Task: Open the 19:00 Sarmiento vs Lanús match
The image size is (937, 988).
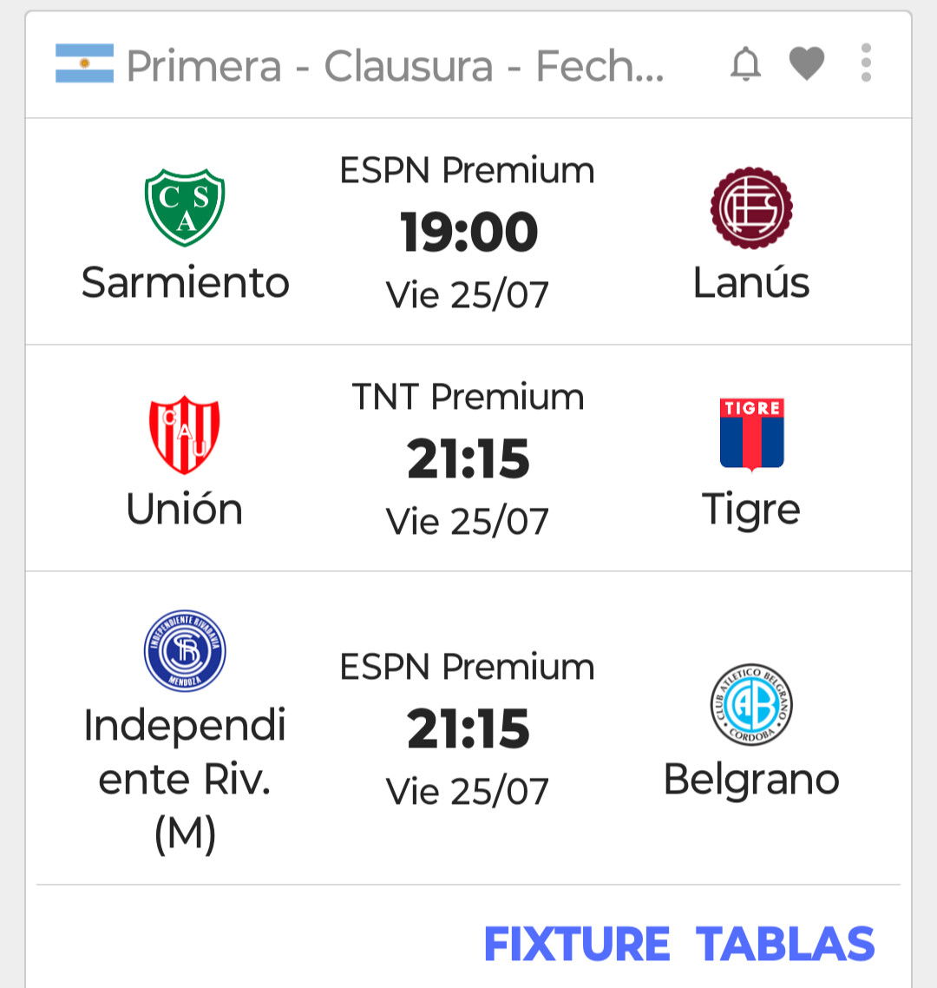Action: [468, 231]
